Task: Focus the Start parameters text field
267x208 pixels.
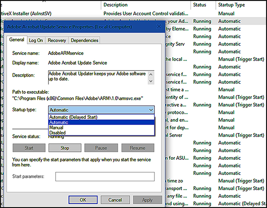Action: 105,177
